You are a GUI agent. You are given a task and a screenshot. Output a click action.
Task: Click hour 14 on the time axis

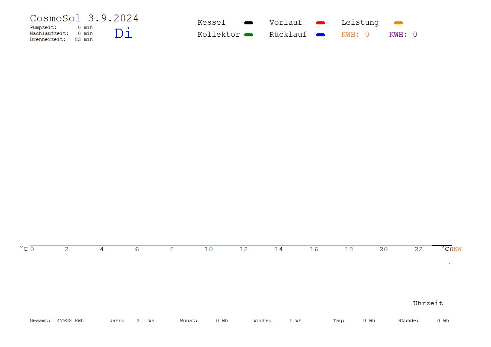tap(279, 250)
